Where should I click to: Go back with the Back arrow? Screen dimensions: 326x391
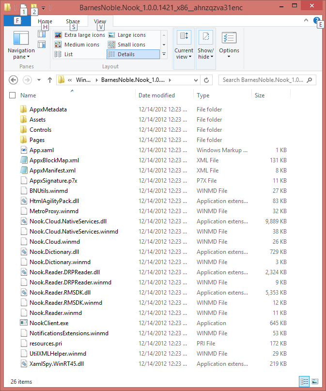point(14,80)
